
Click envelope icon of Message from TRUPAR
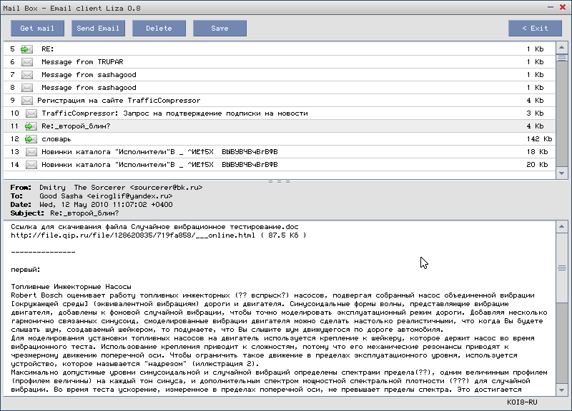coord(27,62)
